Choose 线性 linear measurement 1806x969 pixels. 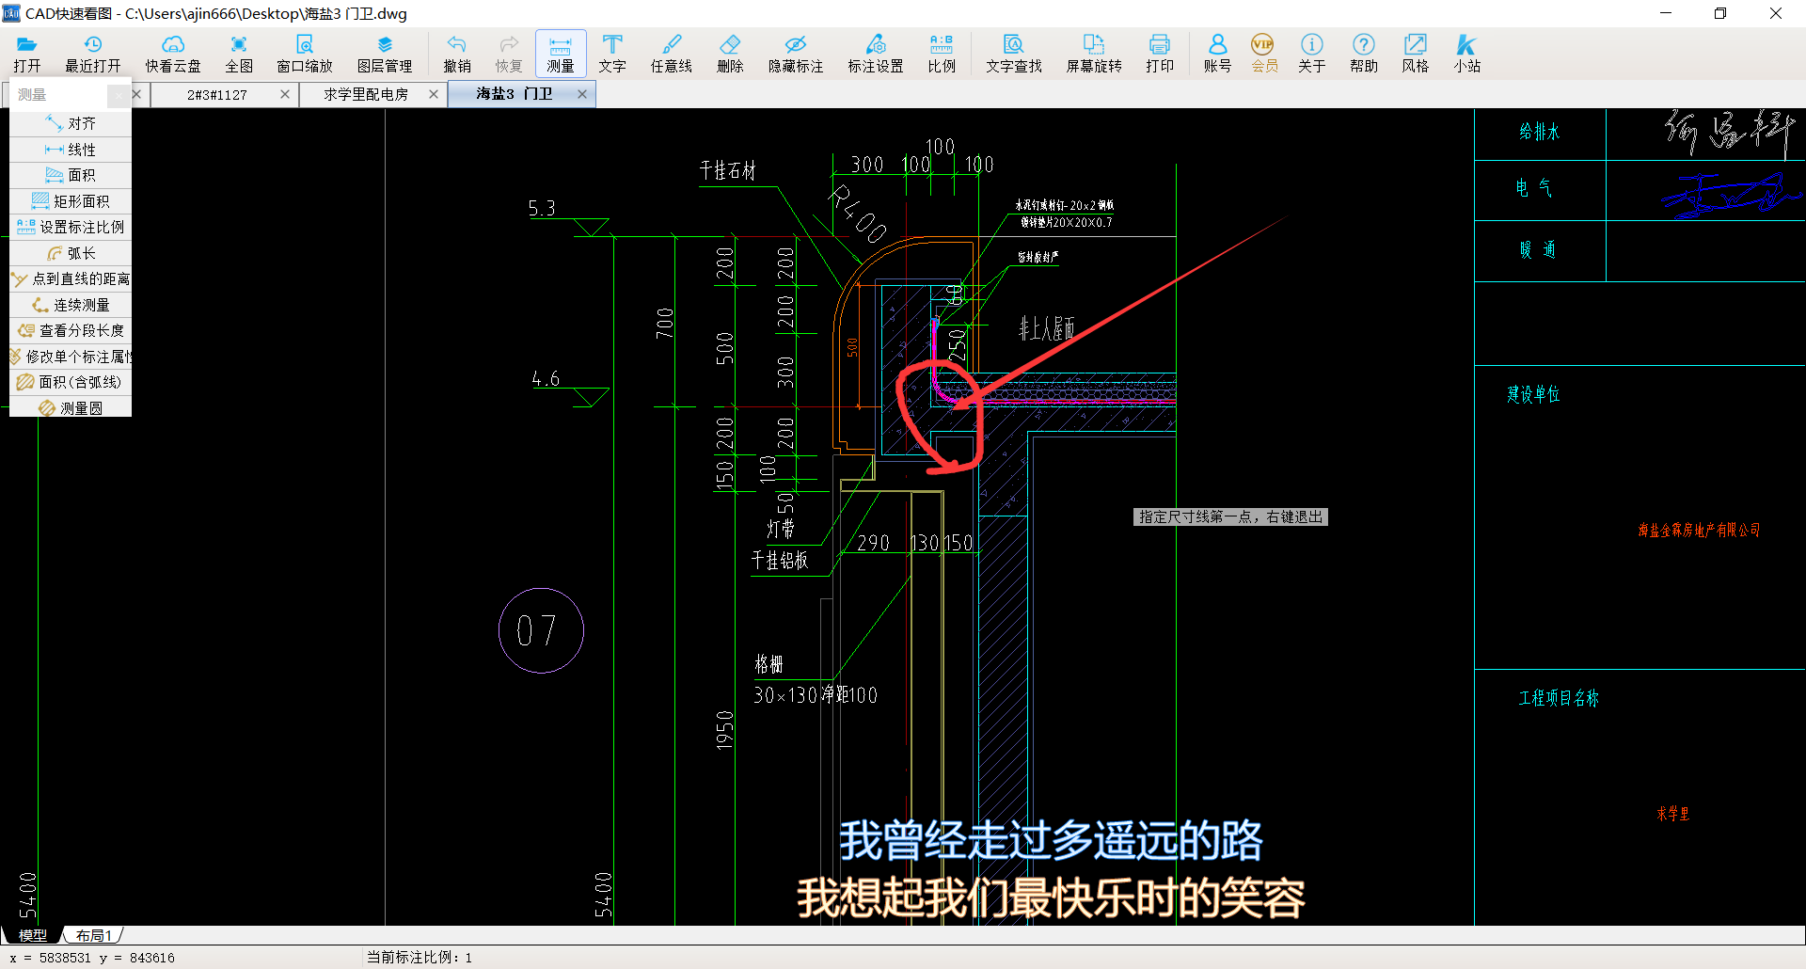71,150
